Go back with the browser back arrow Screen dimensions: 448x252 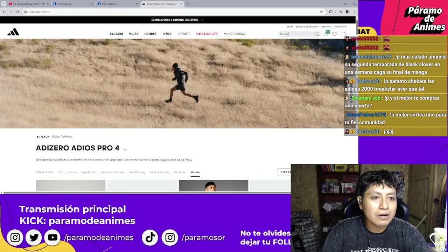pos(4,12)
